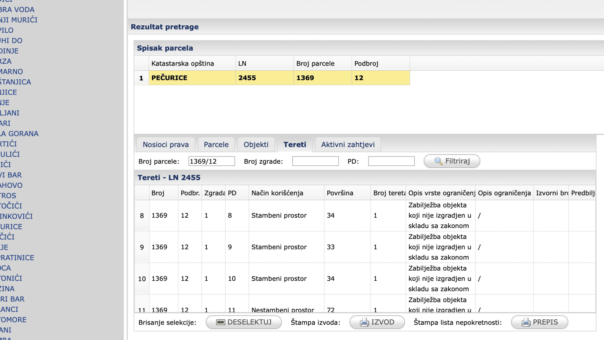The height and width of the screenshot is (340, 604).
Task: Click the DESELEKTUJ button icon
Action: (220, 322)
